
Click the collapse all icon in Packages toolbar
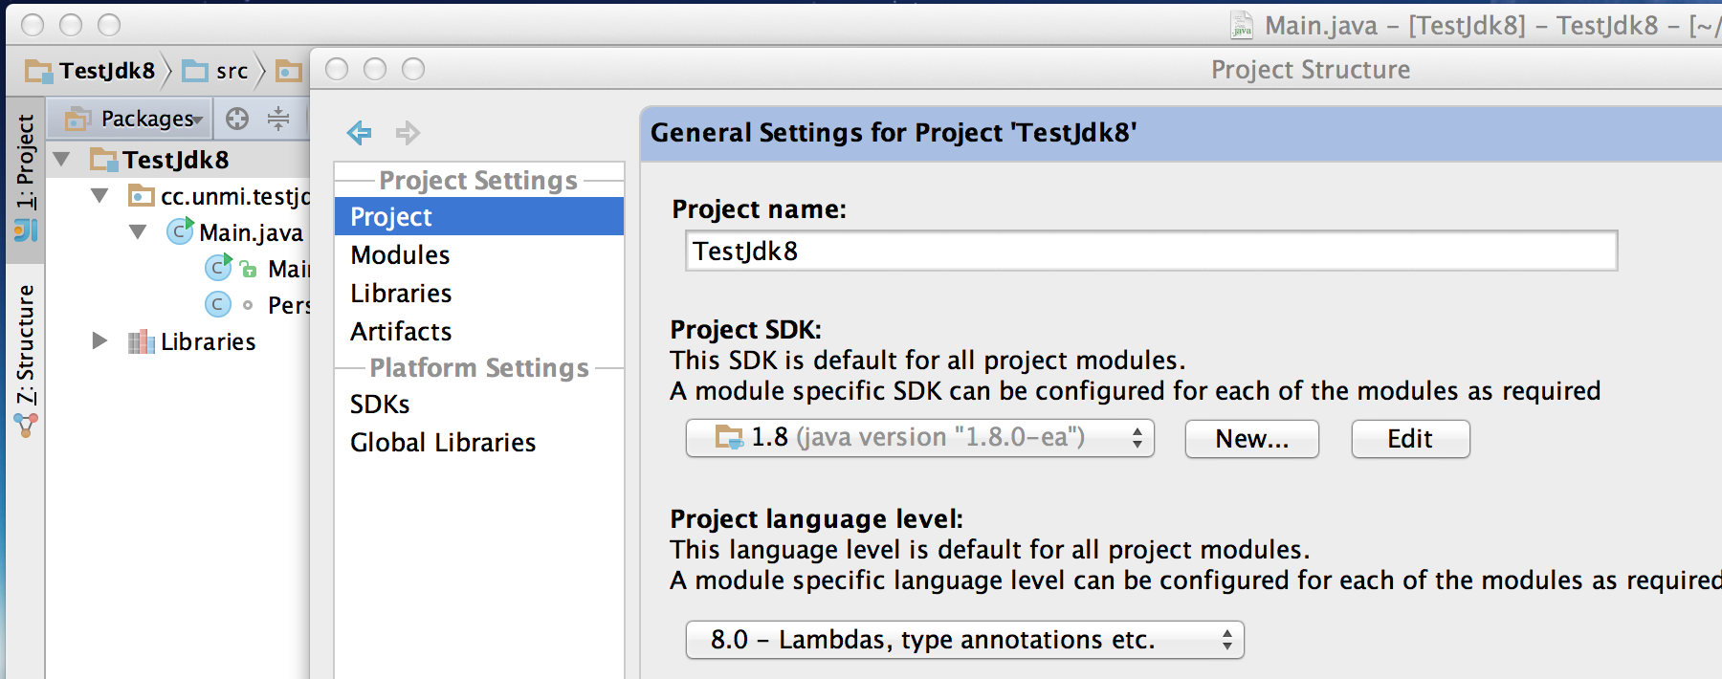click(278, 119)
